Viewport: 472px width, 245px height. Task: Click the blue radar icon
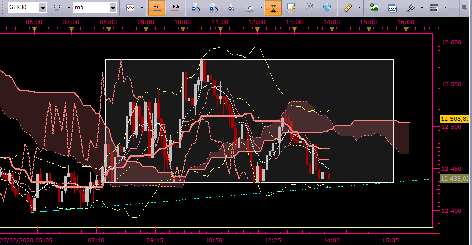pyautogui.click(x=327, y=7)
